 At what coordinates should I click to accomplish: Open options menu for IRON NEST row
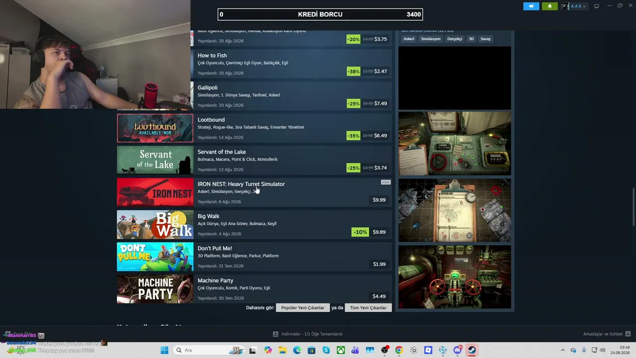pos(386,182)
